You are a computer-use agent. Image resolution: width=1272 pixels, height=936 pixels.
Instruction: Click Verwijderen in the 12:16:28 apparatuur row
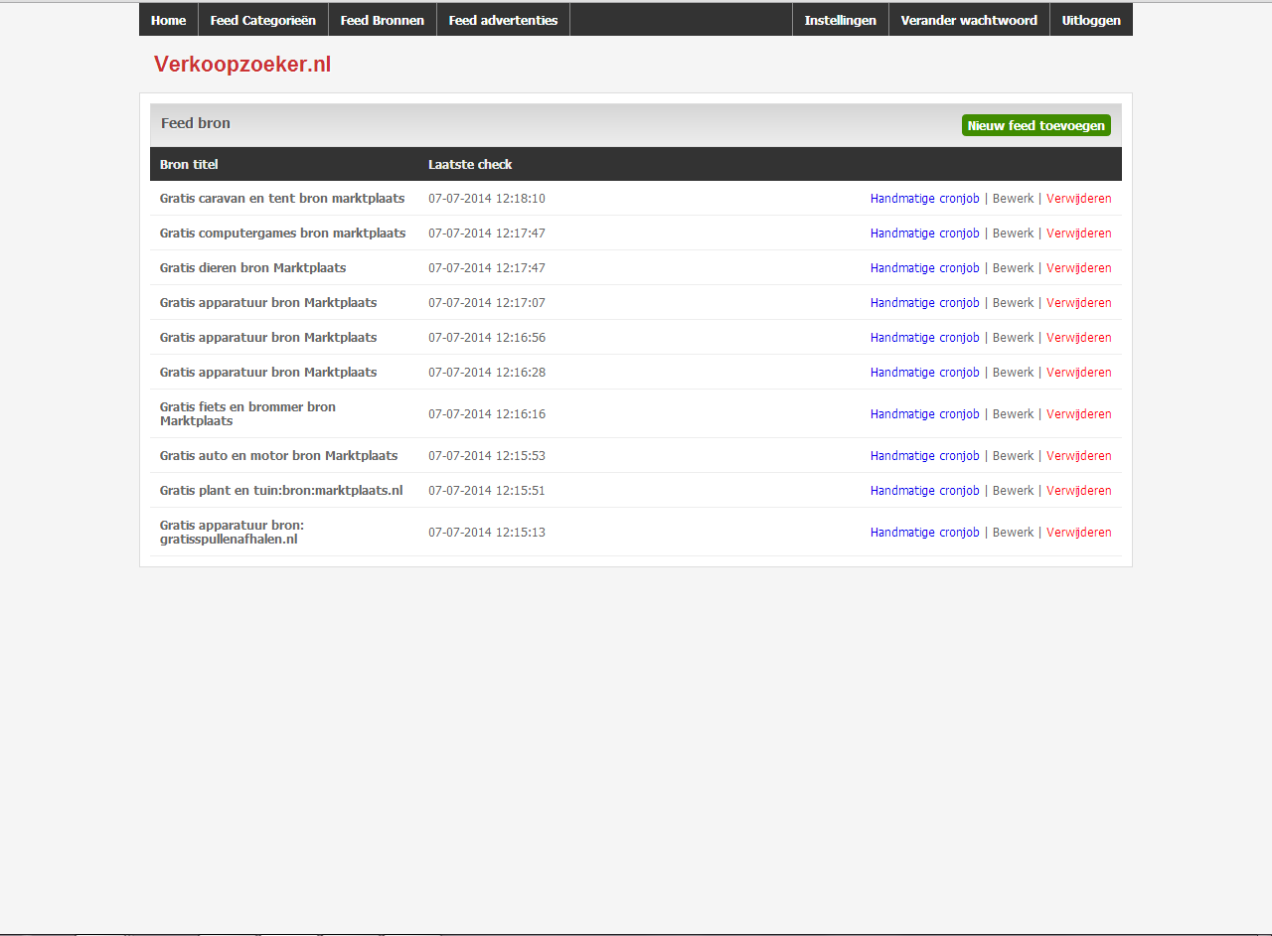point(1079,373)
